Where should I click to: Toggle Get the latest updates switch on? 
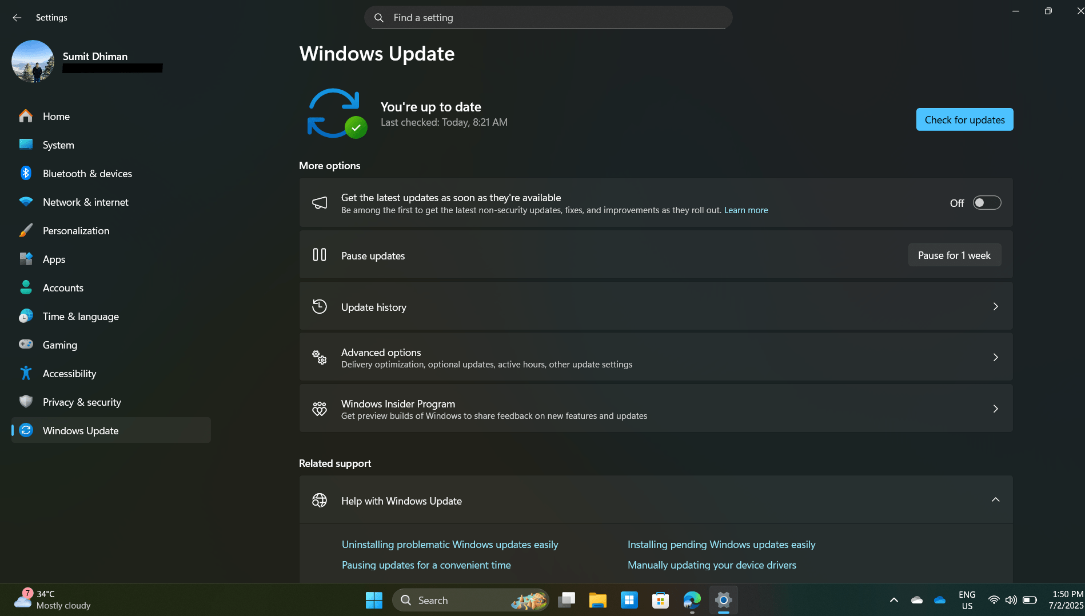coord(986,202)
